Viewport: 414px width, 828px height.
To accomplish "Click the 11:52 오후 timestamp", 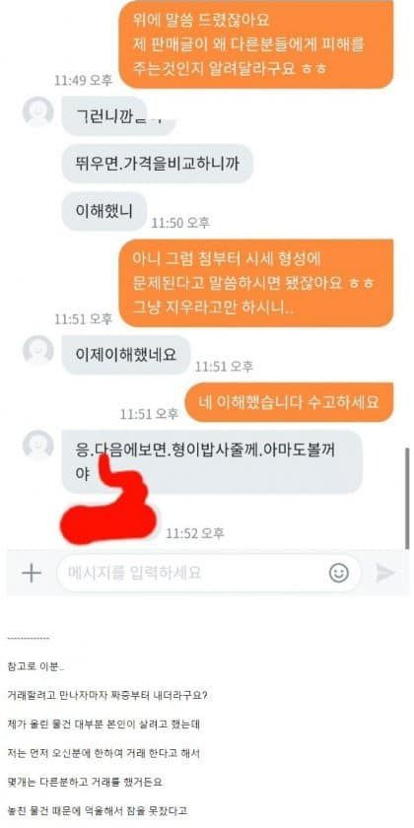I will (195, 533).
